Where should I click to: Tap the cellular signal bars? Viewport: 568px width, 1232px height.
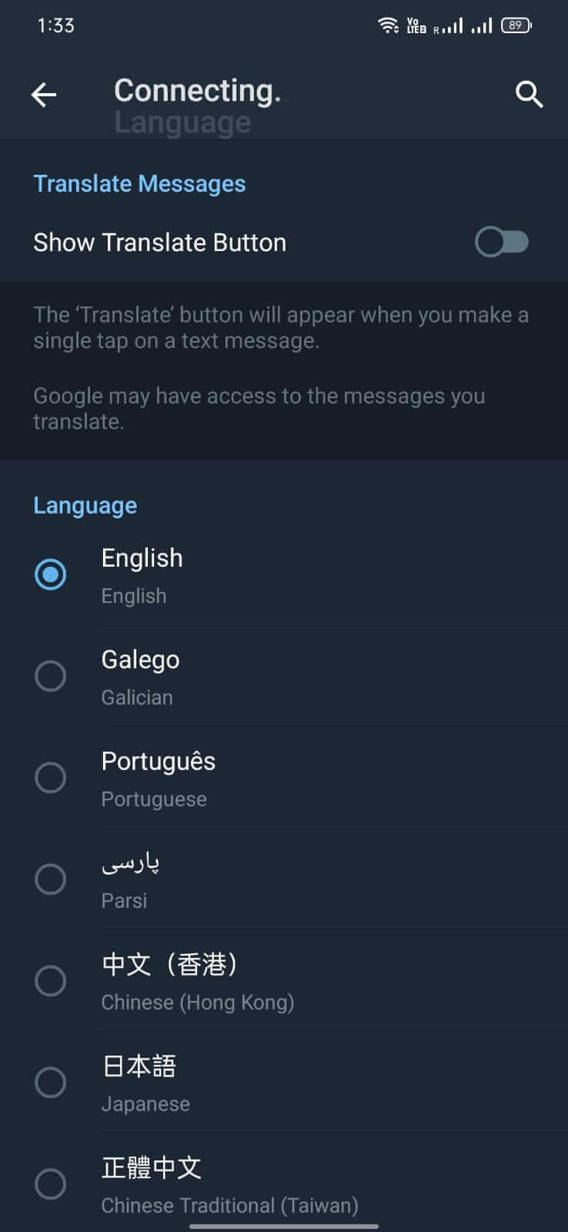[x=481, y=24]
